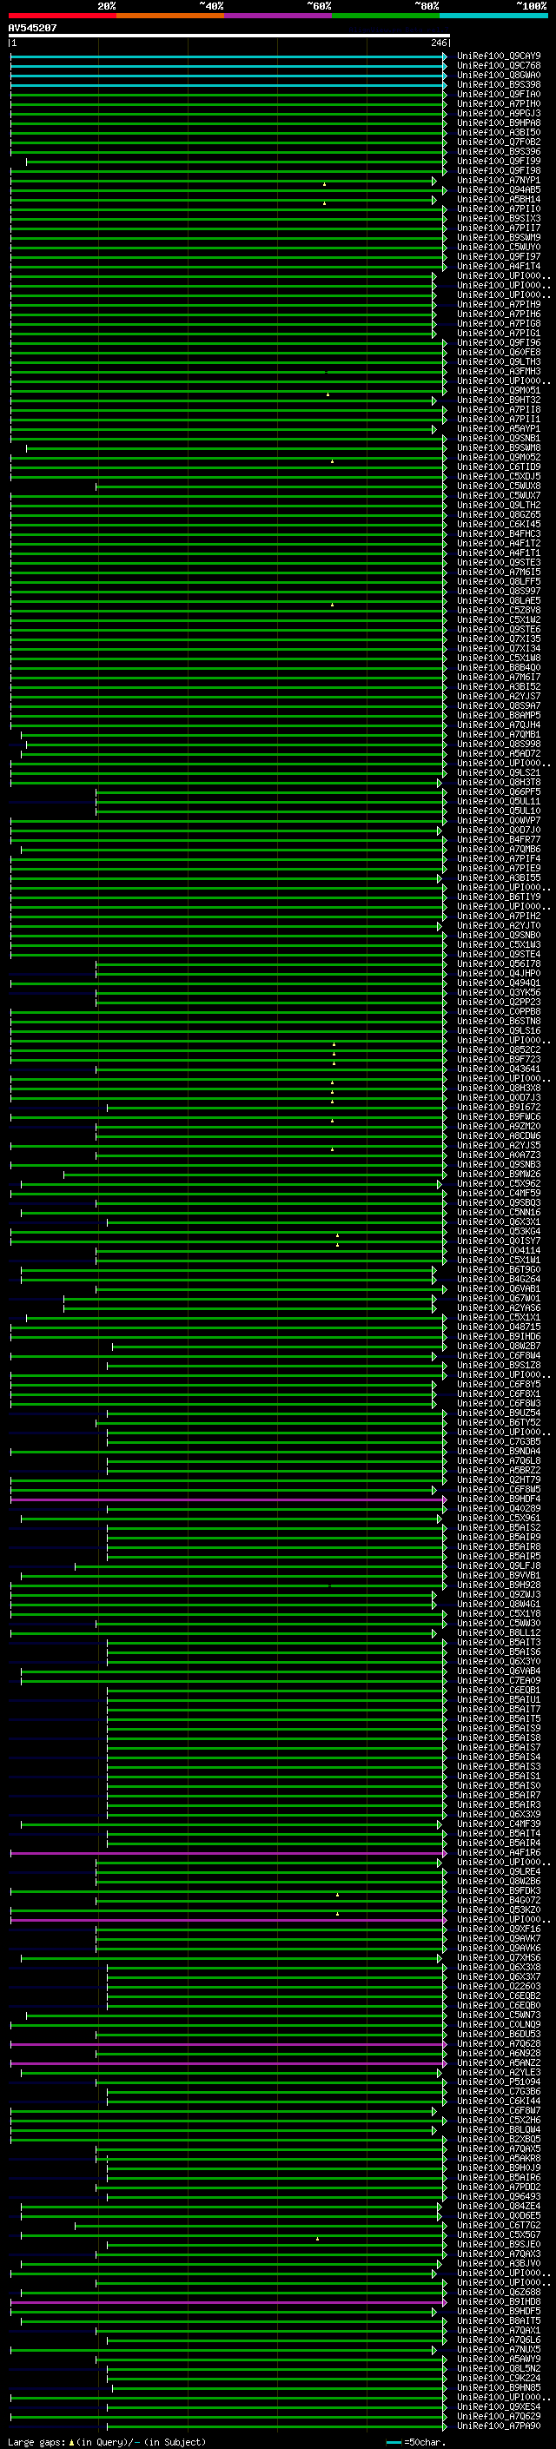Viewport: 556px width, 2449px height.
Task: Open hit UniRef100_C7G3B5
Action: click(x=498, y=1441)
